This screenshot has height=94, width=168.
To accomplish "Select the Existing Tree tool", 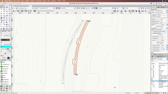I will 5,69.
